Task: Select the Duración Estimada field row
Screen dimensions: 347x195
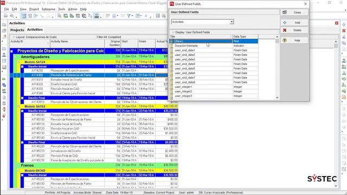Action: [x=214, y=45]
